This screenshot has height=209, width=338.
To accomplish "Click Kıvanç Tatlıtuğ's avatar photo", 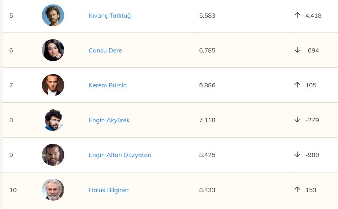I will click(53, 15).
